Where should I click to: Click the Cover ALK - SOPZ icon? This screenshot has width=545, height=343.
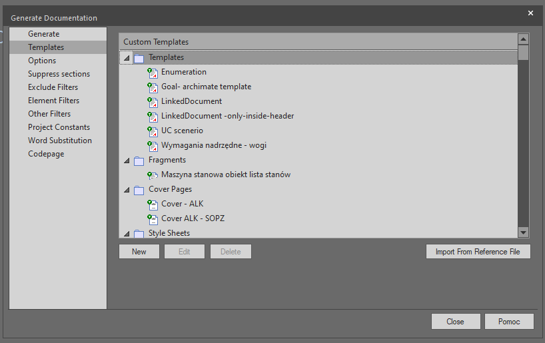pyautogui.click(x=153, y=219)
